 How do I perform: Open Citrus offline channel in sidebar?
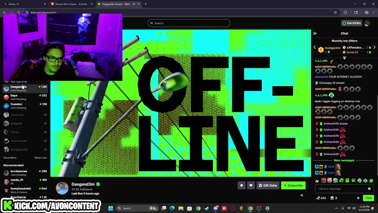click(x=25, y=132)
